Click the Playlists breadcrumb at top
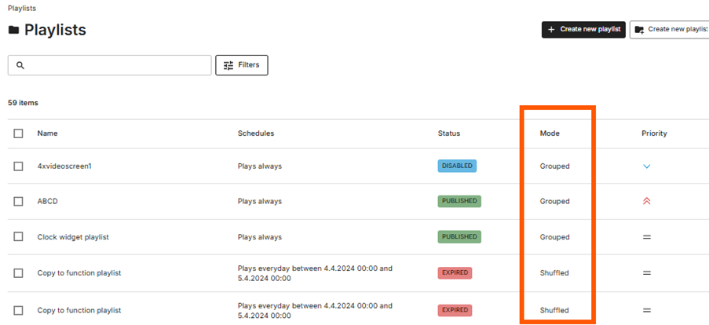 (22, 9)
